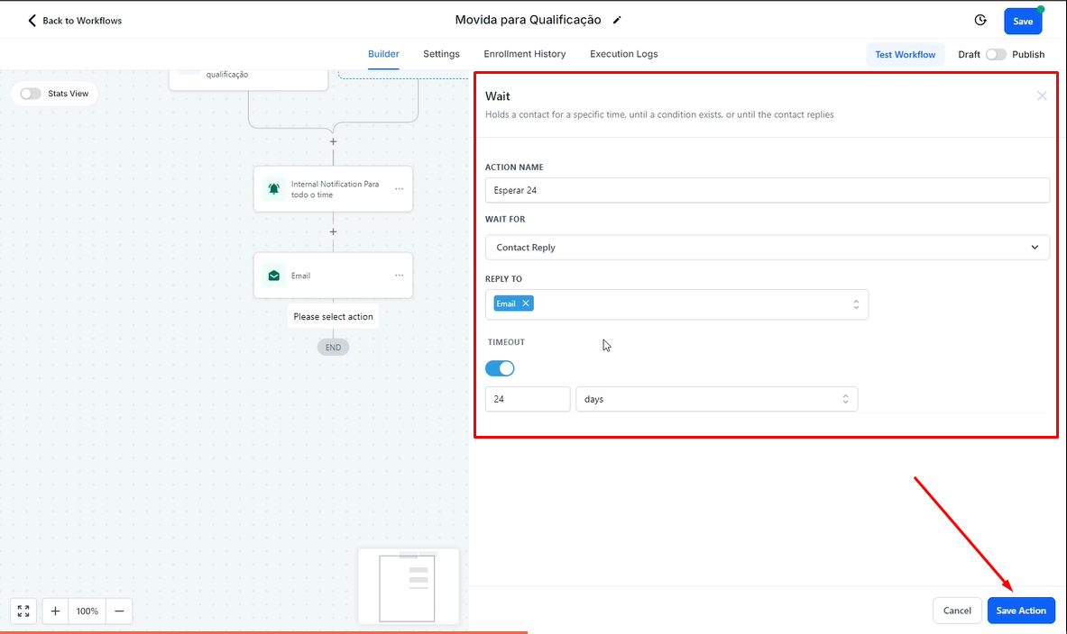The image size is (1067, 634).
Task: Zoom out with the minus icon
Action: click(119, 611)
